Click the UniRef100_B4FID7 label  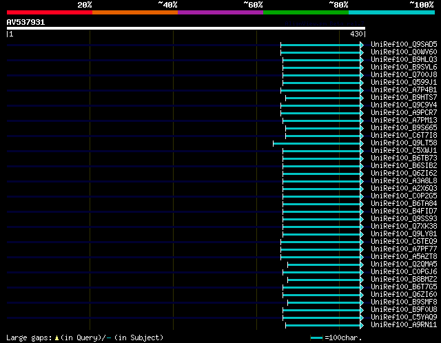click(404, 211)
